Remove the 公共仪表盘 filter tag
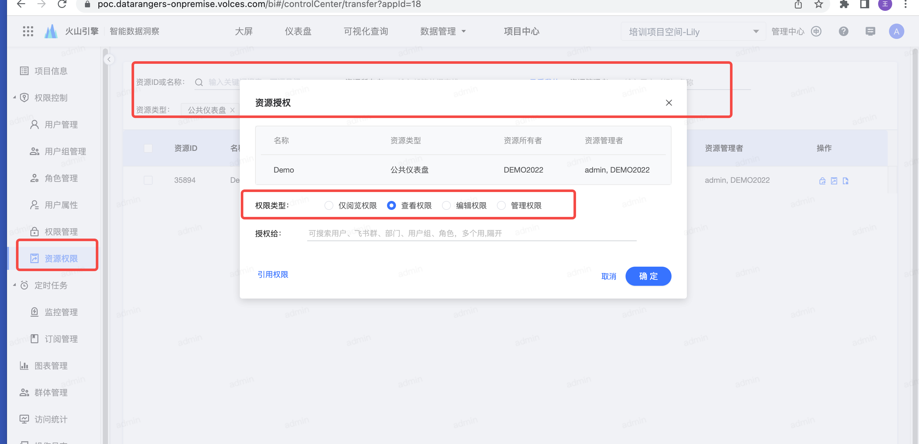 (232, 110)
